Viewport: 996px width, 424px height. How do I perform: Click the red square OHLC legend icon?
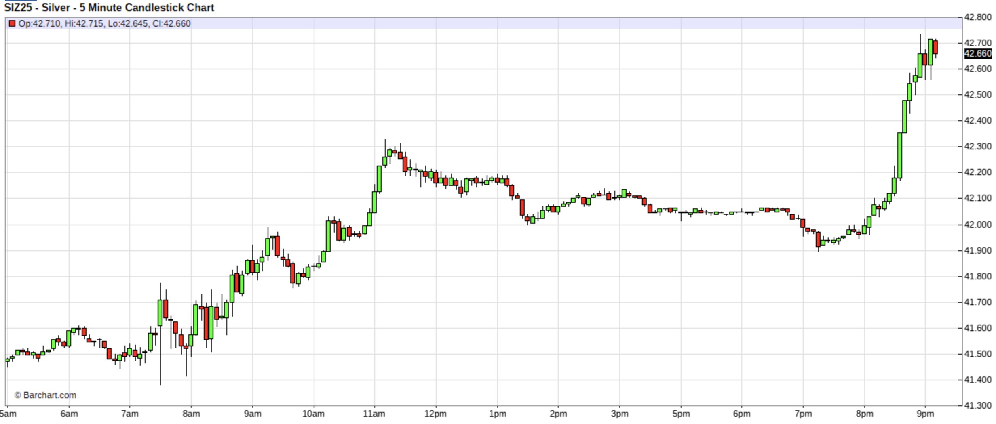[12, 24]
